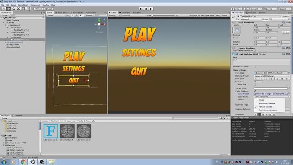The height and width of the screenshot is (165, 293).
Task: Open the anchor presets stretch box
Action: tap(237, 30)
